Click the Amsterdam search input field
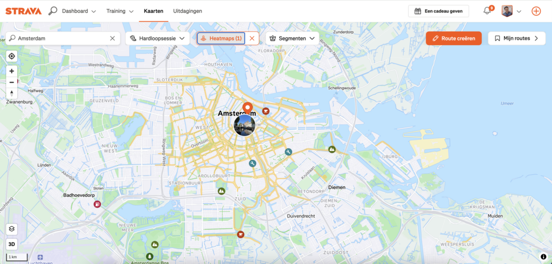This screenshot has width=552, height=264. click(62, 38)
